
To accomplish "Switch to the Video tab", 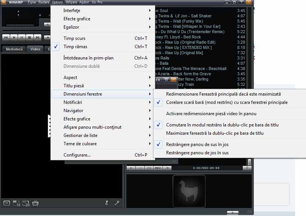I will pos(35,49).
